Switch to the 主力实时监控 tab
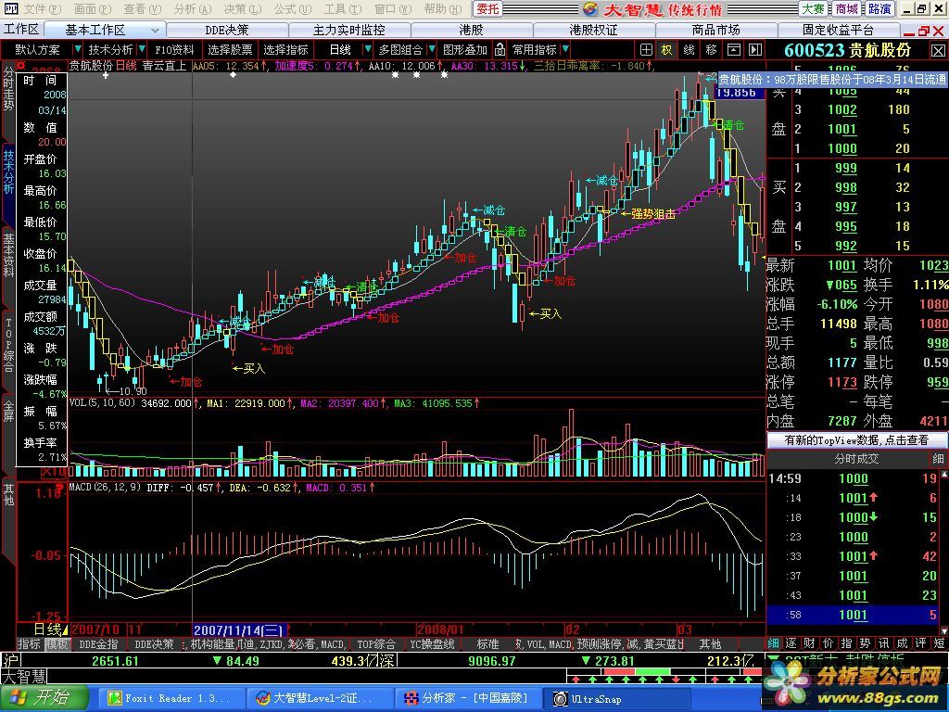This screenshot has width=949, height=712. (x=349, y=30)
